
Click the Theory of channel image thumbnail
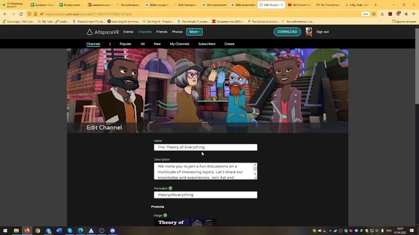(185, 222)
